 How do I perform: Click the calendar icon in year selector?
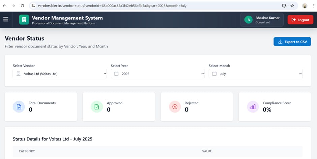coord(116,74)
